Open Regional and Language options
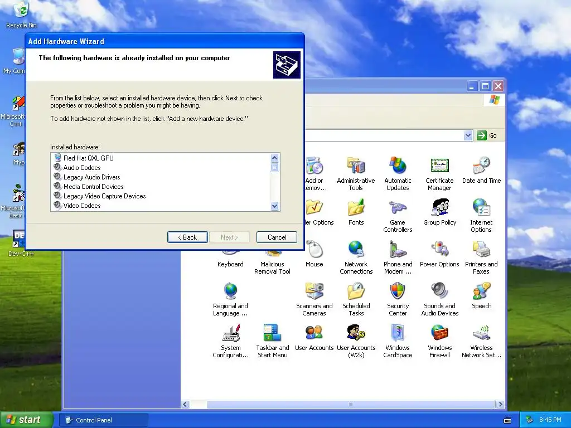This screenshot has width=571, height=428. 230,299
